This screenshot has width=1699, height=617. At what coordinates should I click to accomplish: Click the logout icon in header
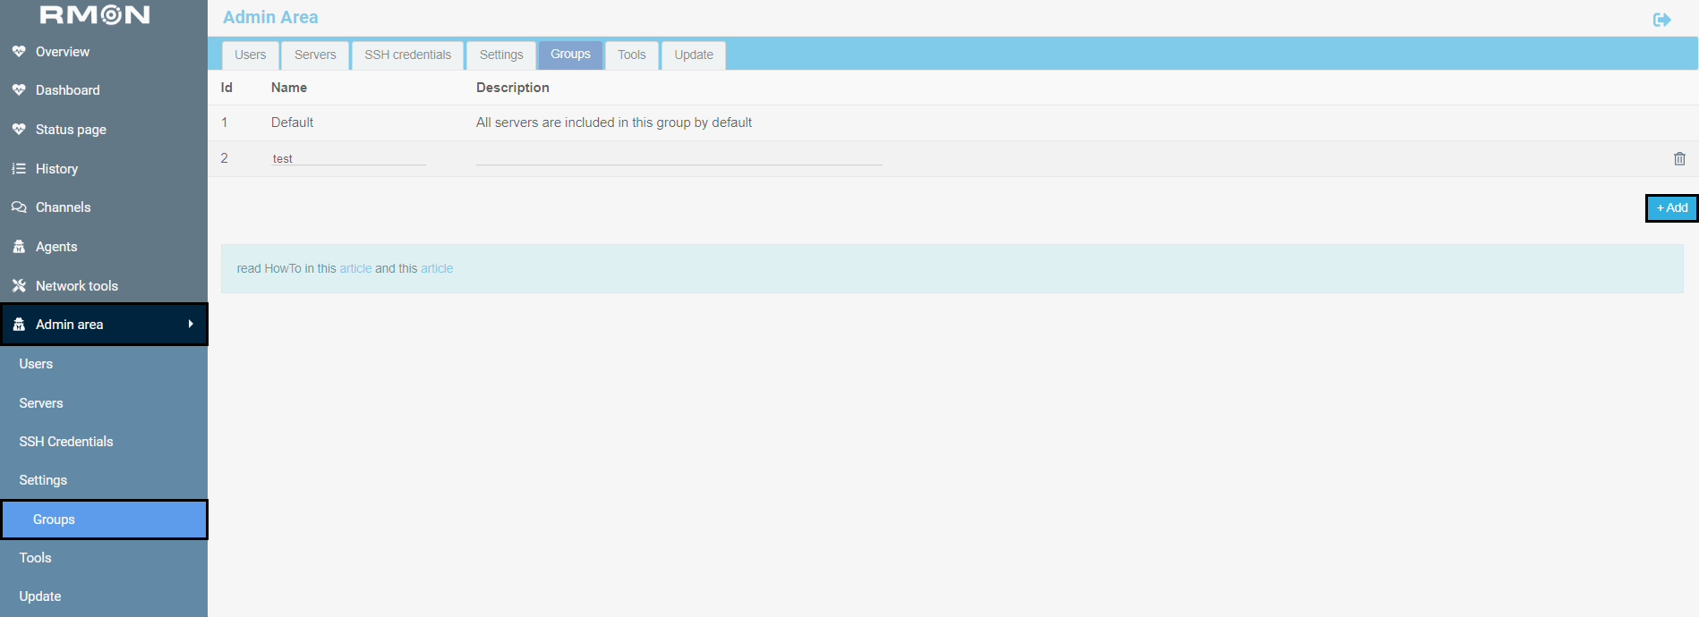coord(1661,20)
